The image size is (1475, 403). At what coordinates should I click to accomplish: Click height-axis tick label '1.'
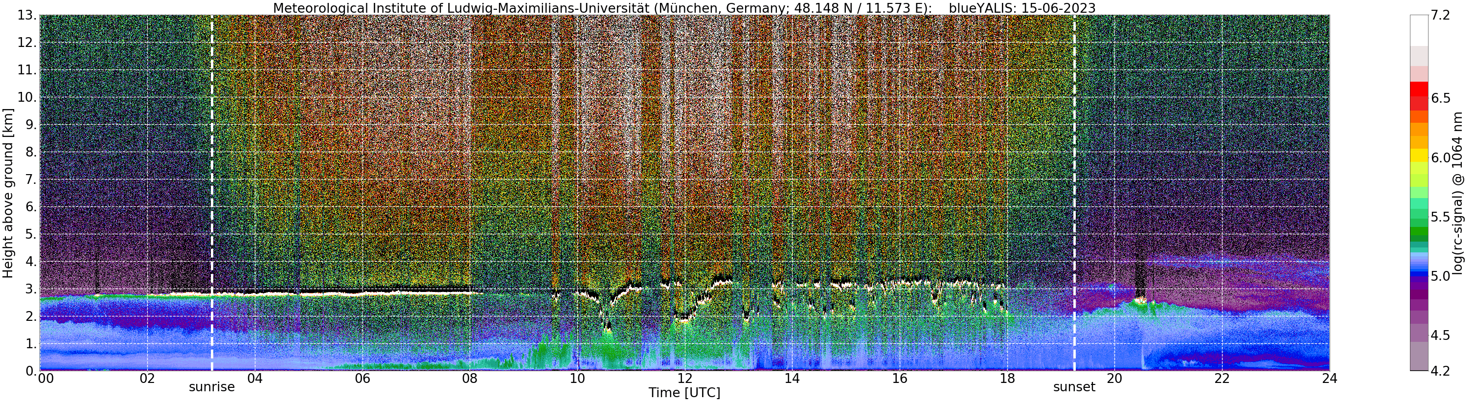[x=31, y=343]
